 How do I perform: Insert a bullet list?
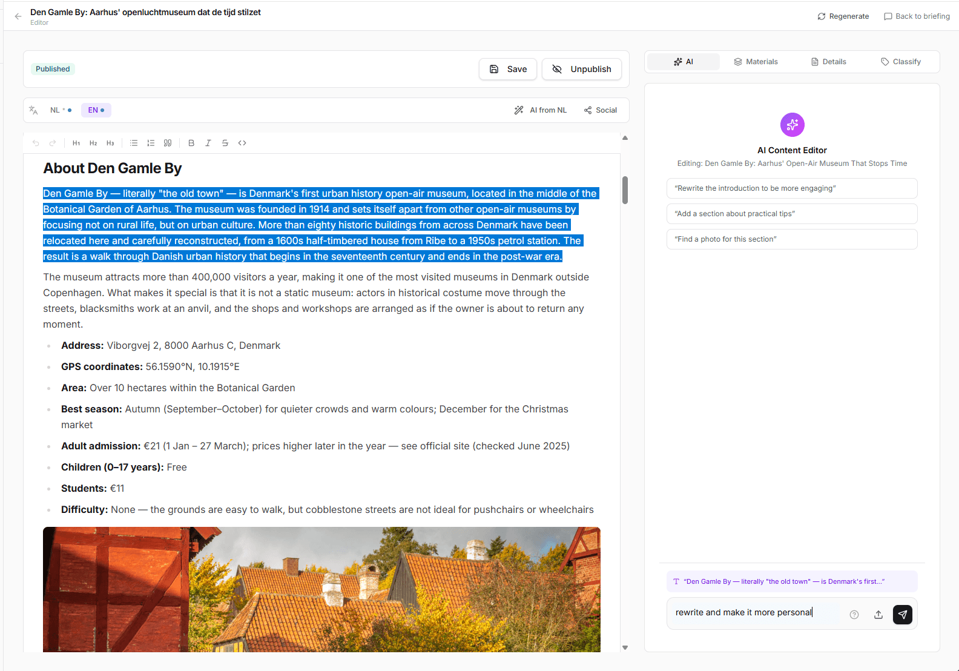tap(134, 143)
